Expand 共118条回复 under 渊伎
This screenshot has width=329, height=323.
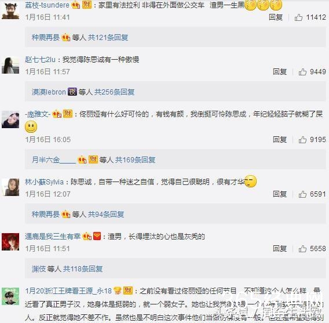[83, 269]
